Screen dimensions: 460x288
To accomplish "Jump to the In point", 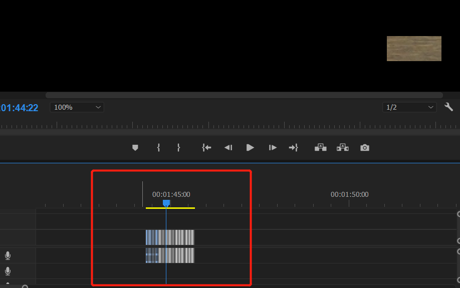I will pyautogui.click(x=206, y=148).
